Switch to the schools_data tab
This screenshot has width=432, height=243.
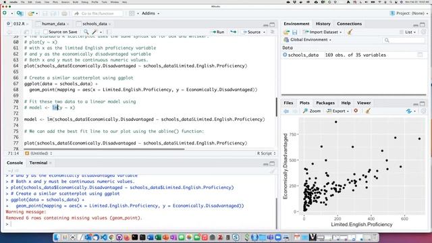point(94,24)
